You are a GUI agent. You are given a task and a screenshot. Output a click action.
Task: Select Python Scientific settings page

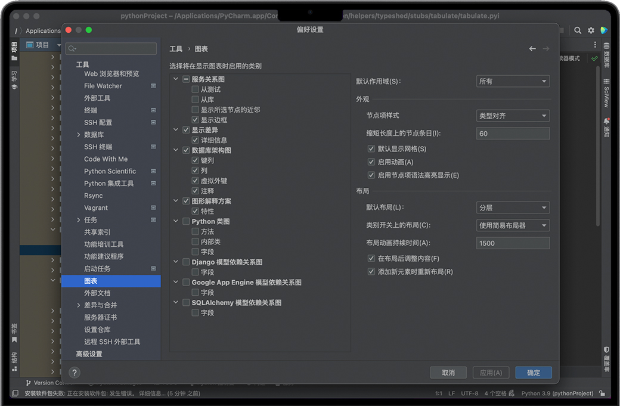point(110,171)
